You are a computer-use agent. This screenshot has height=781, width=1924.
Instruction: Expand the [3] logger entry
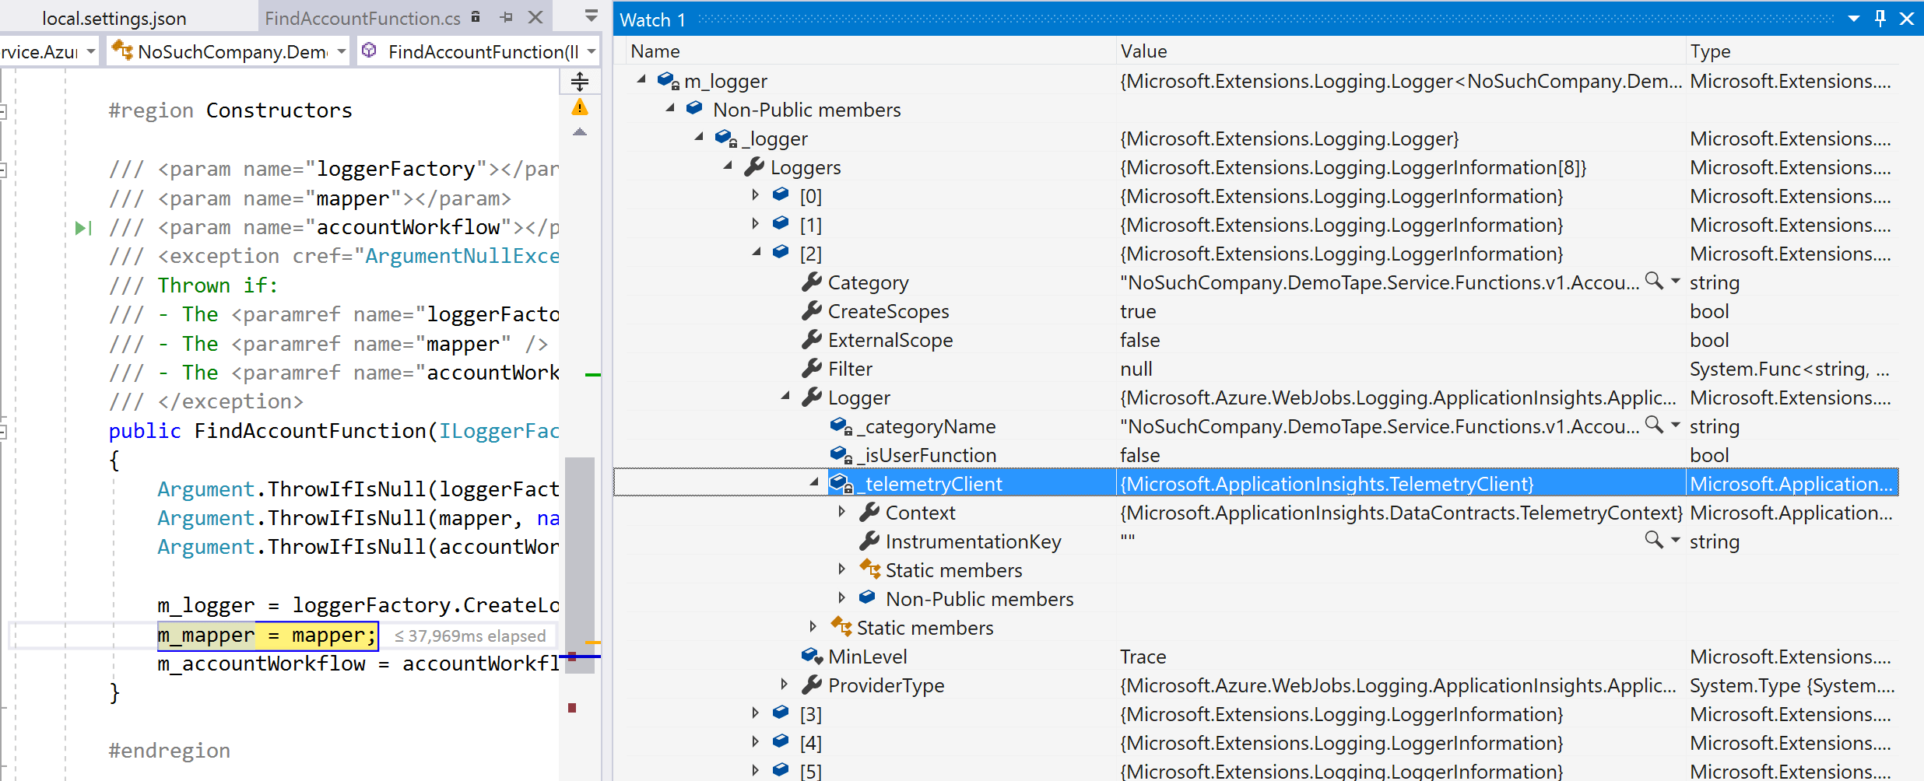point(756,713)
